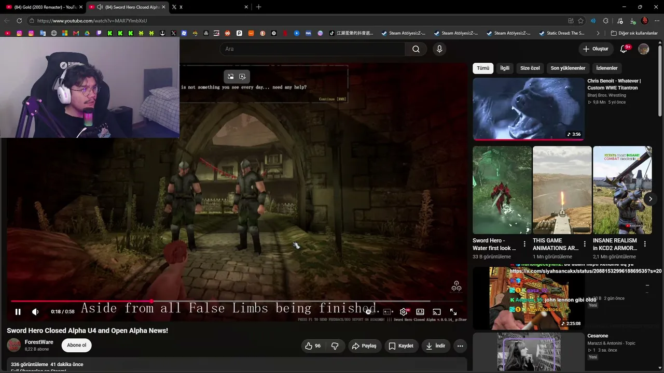
Task: Open more actions menu below video
Action: click(x=460, y=346)
